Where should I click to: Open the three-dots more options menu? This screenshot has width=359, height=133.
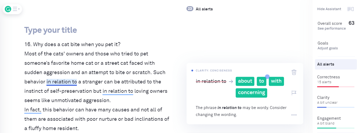click(294, 115)
